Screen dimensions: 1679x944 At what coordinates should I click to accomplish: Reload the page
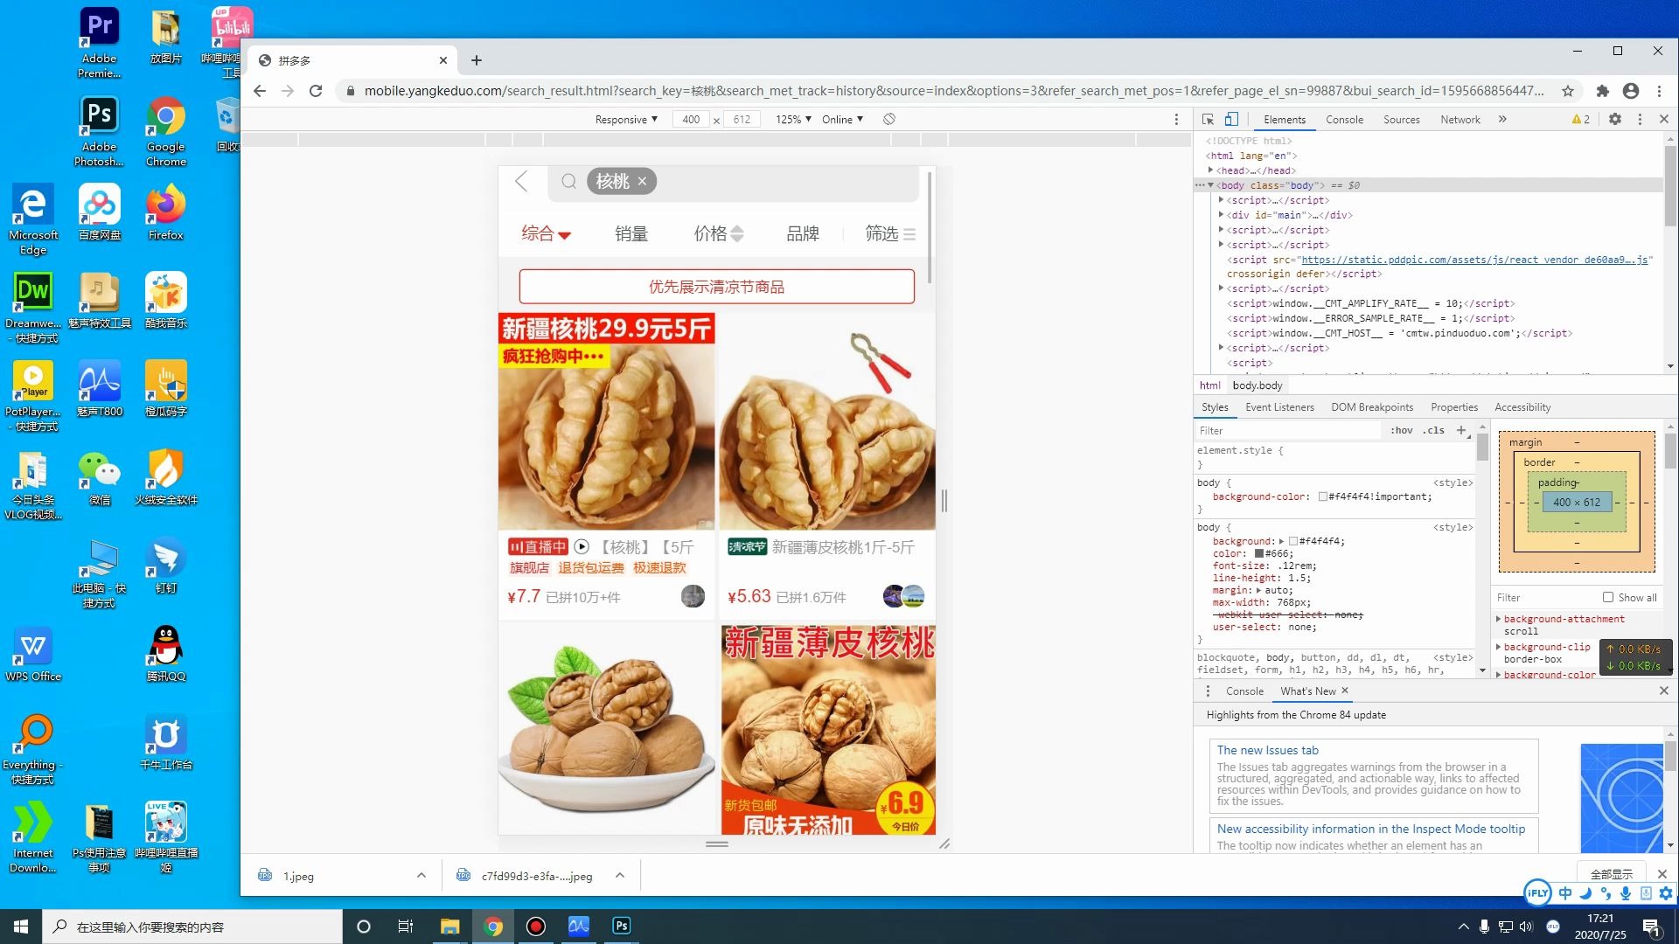[316, 91]
